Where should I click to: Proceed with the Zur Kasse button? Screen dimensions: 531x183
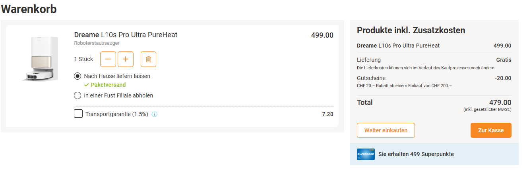491,130
